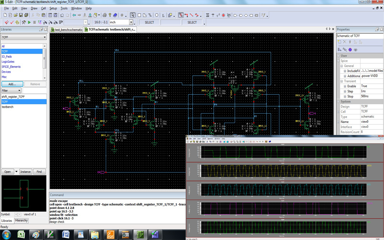Click the filter text input field
Screen dimensions: 384x240
tap(34, 91)
